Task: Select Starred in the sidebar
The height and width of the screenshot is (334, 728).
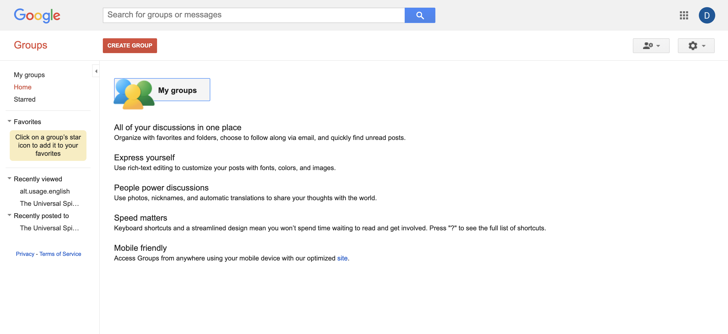Action: (x=25, y=99)
